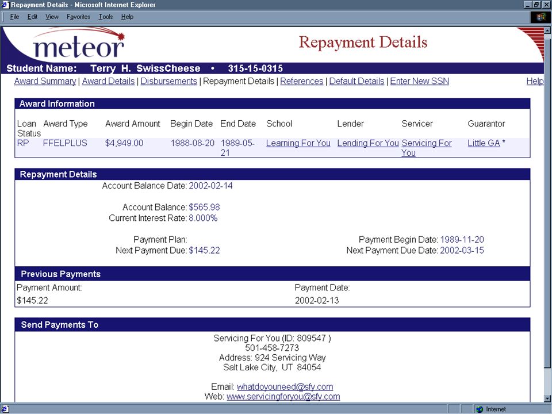Screen dimensions: 552x414
Task: Open the Help menu in menu bar
Action: point(127,17)
